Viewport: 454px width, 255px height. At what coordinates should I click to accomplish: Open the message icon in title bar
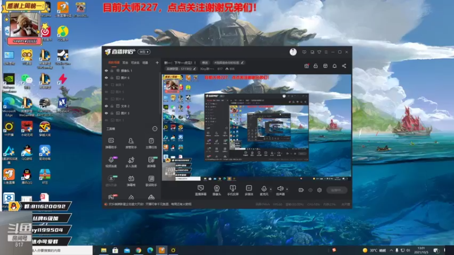click(304, 52)
